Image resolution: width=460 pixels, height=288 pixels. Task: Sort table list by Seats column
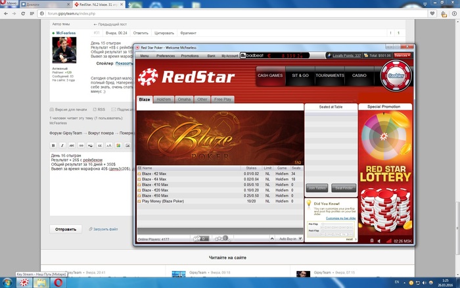tap(296, 168)
